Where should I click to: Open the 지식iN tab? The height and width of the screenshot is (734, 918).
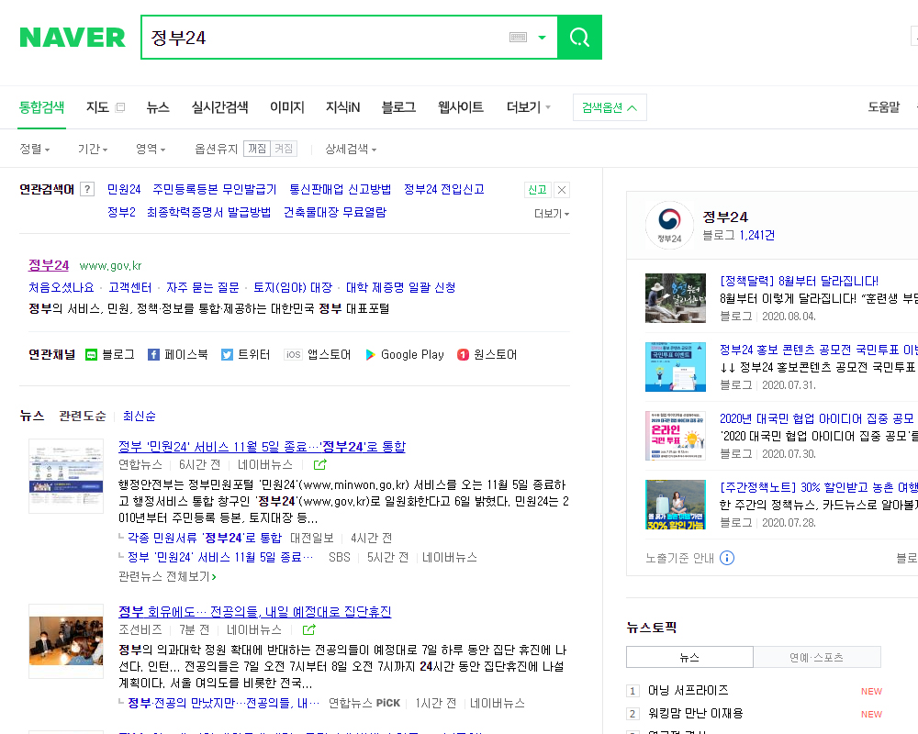tap(343, 107)
